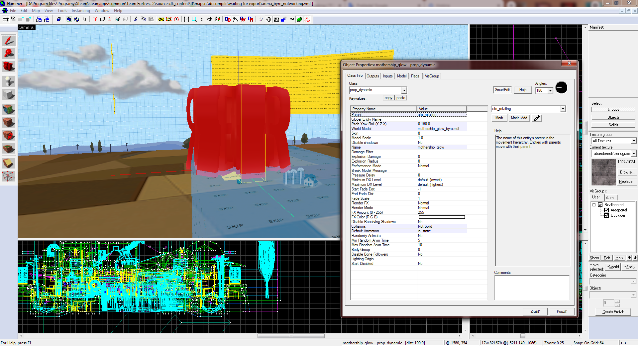Select the Apply Overlays tool
Image resolution: width=638 pixels, height=346 pixels.
9,149
